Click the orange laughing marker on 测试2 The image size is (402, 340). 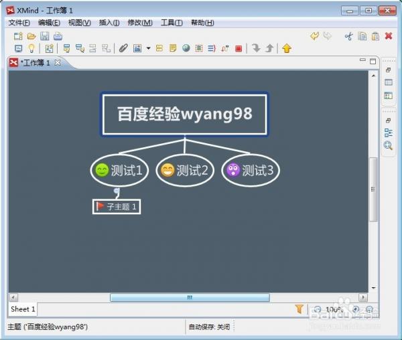tap(167, 170)
